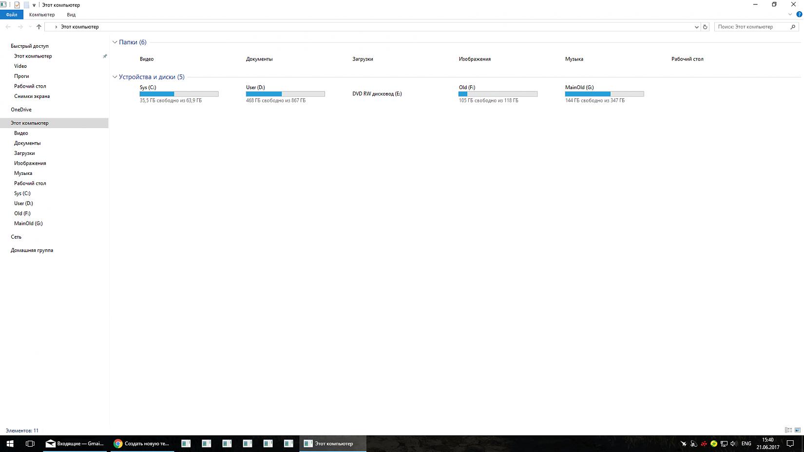
Task: Open the Файл menu
Action: coord(11,15)
